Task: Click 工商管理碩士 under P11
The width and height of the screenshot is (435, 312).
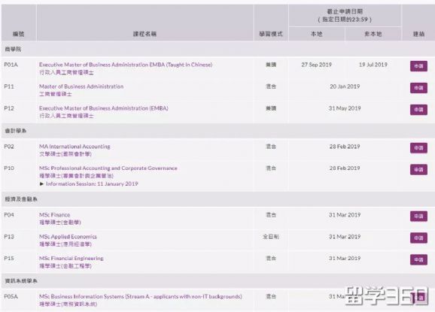Action: point(56,94)
